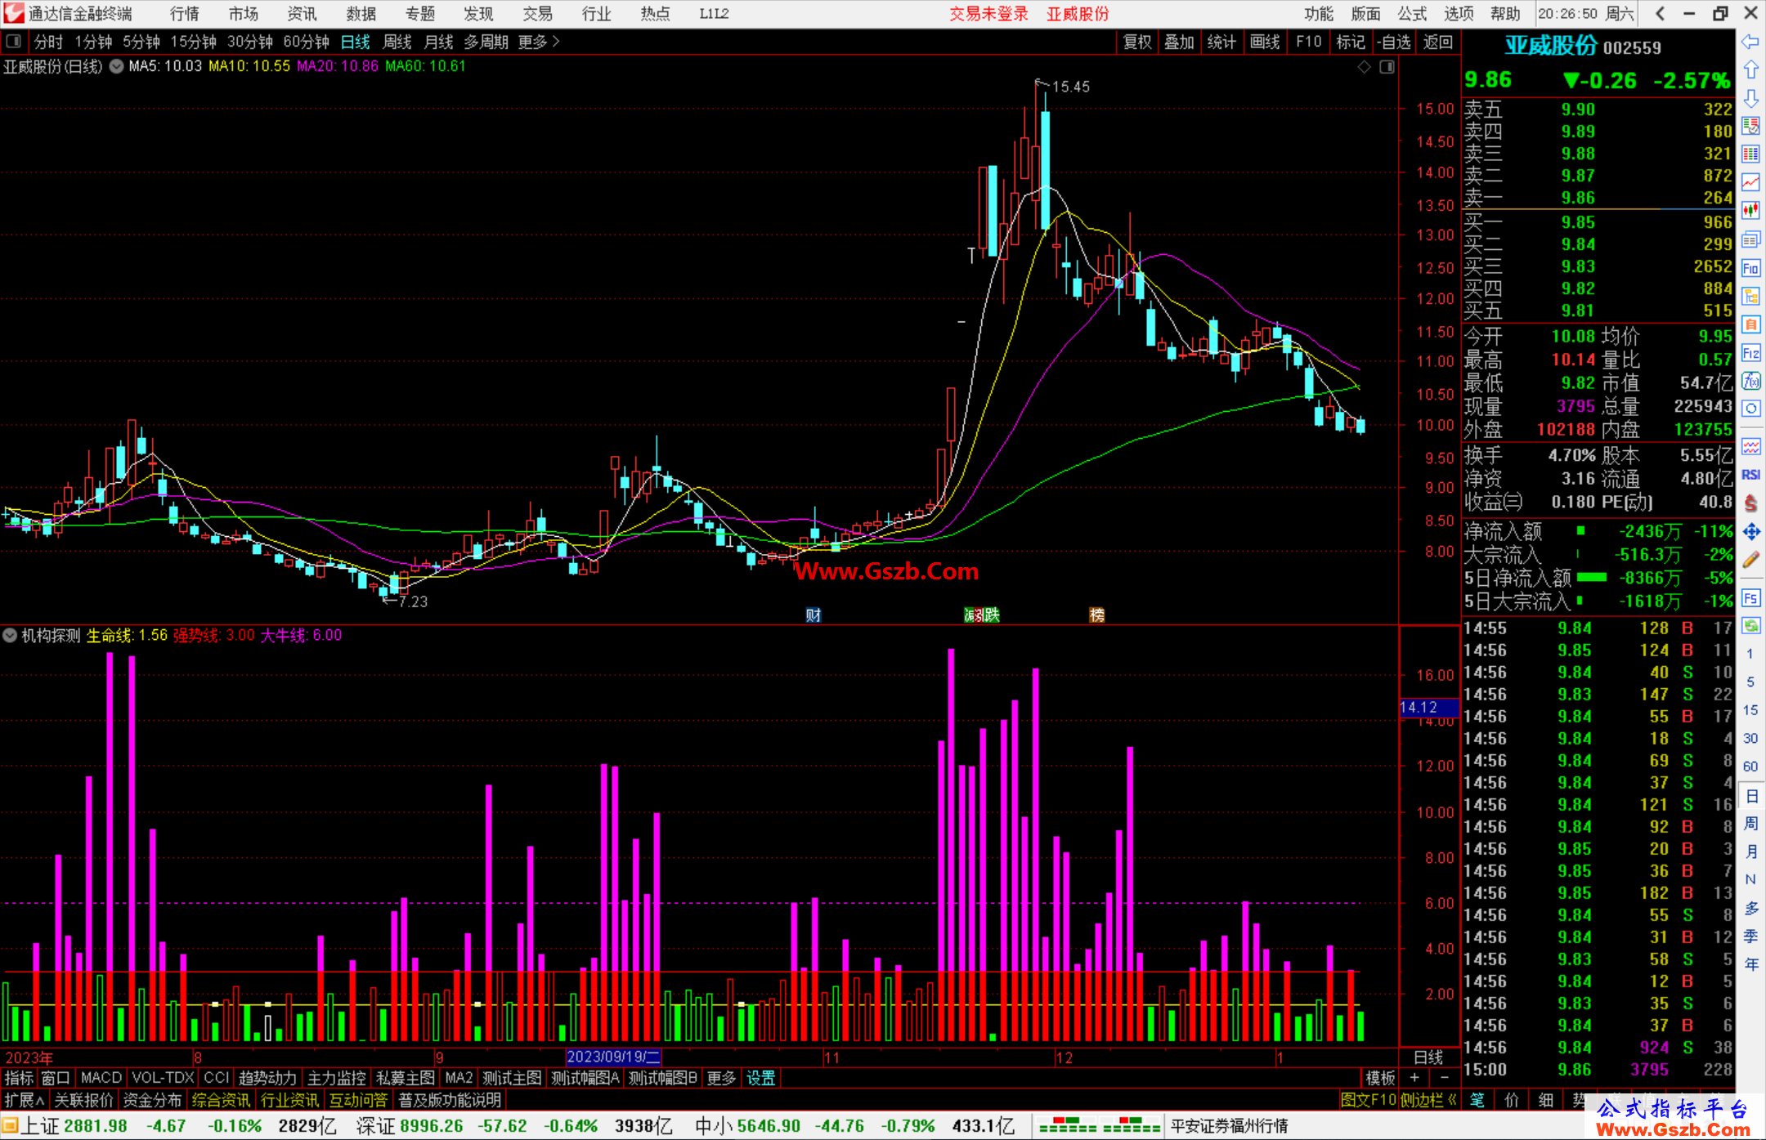Select 月 monthly period in sidebar
This screenshot has height=1140, width=1766.
pos(1750,852)
